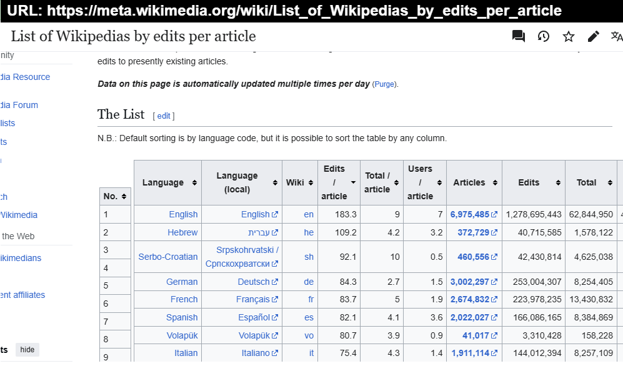This screenshot has height=366, width=623.
Task: Open the 'dia Resource' sidebar link
Action: (x=25, y=77)
